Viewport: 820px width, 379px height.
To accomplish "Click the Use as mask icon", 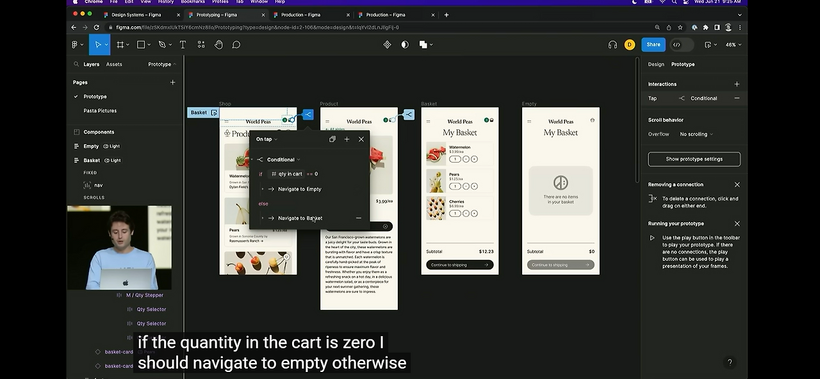I will point(405,45).
